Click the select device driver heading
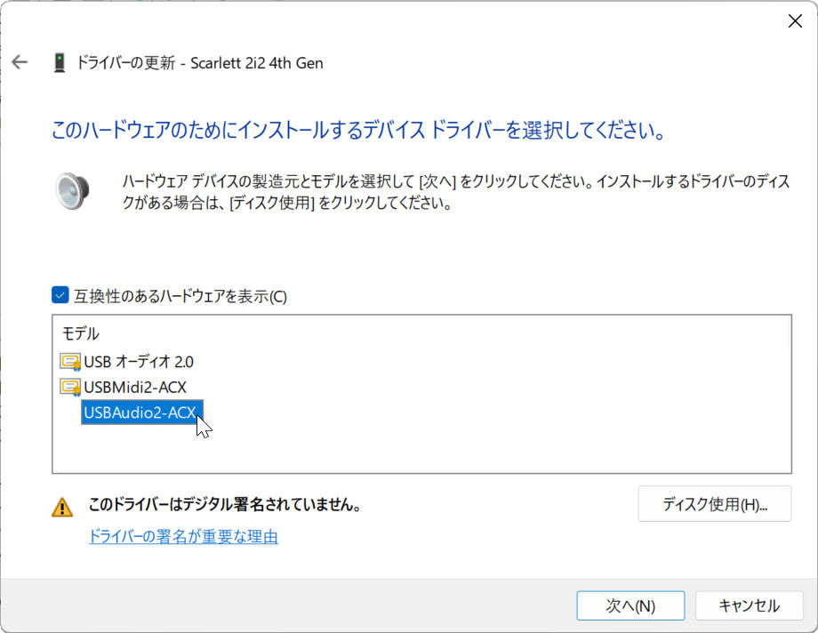Screen dimensions: 818x633 359,130
